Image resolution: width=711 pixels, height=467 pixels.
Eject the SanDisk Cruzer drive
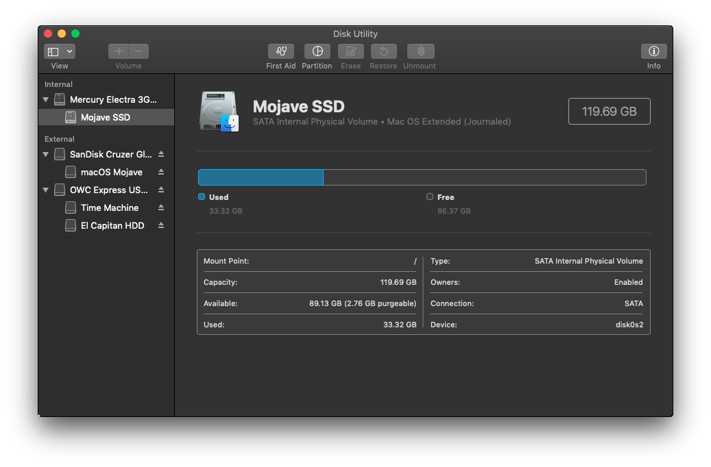coord(161,155)
